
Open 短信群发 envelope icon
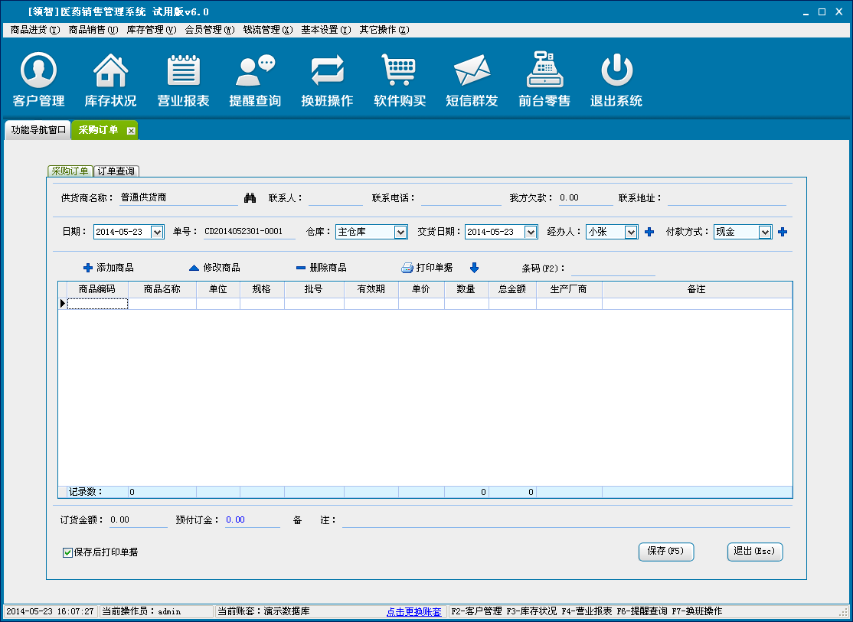[x=472, y=71]
